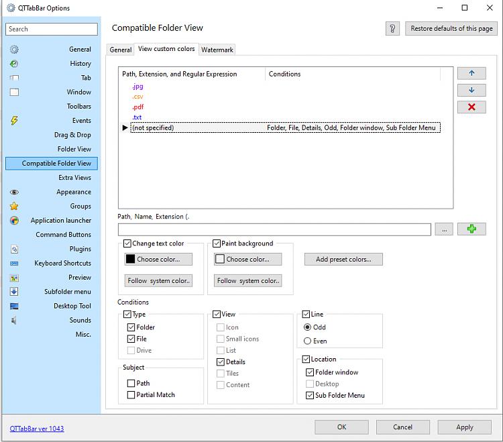Image resolution: width=503 pixels, height=442 pixels.
Task: Open Command Buttons settings page
Action: (x=63, y=235)
